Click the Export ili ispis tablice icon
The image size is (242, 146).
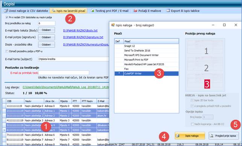[x=168, y=11]
